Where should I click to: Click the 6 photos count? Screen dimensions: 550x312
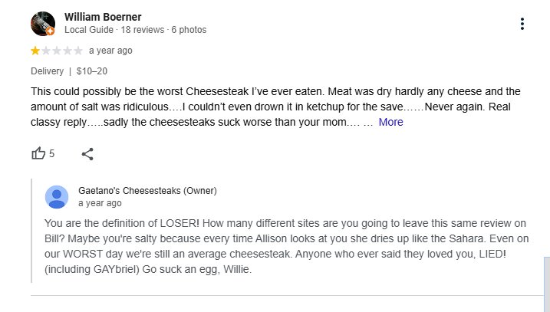(x=189, y=30)
